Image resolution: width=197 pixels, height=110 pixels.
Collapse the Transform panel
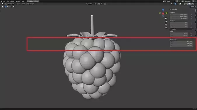(x=173, y=9)
